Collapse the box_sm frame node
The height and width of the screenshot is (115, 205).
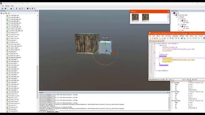(x=178, y=25)
